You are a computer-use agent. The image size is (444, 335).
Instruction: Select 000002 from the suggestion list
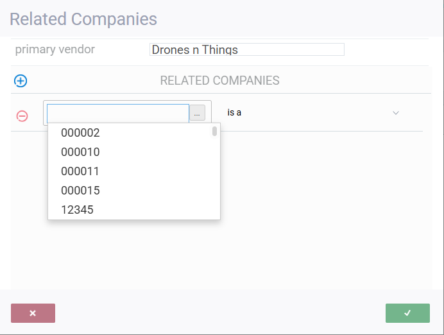pyautogui.click(x=81, y=133)
